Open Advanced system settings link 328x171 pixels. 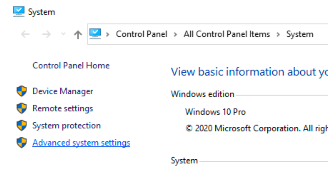(81, 143)
